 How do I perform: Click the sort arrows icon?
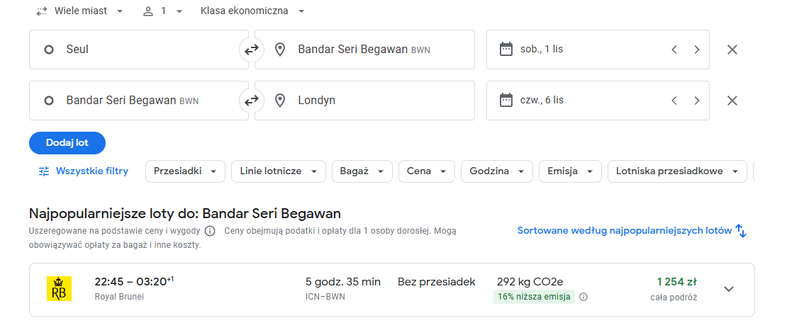(x=741, y=231)
